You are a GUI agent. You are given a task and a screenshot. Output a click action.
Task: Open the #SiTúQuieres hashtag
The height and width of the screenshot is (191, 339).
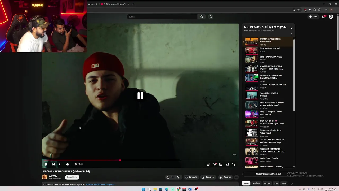click(x=99, y=184)
